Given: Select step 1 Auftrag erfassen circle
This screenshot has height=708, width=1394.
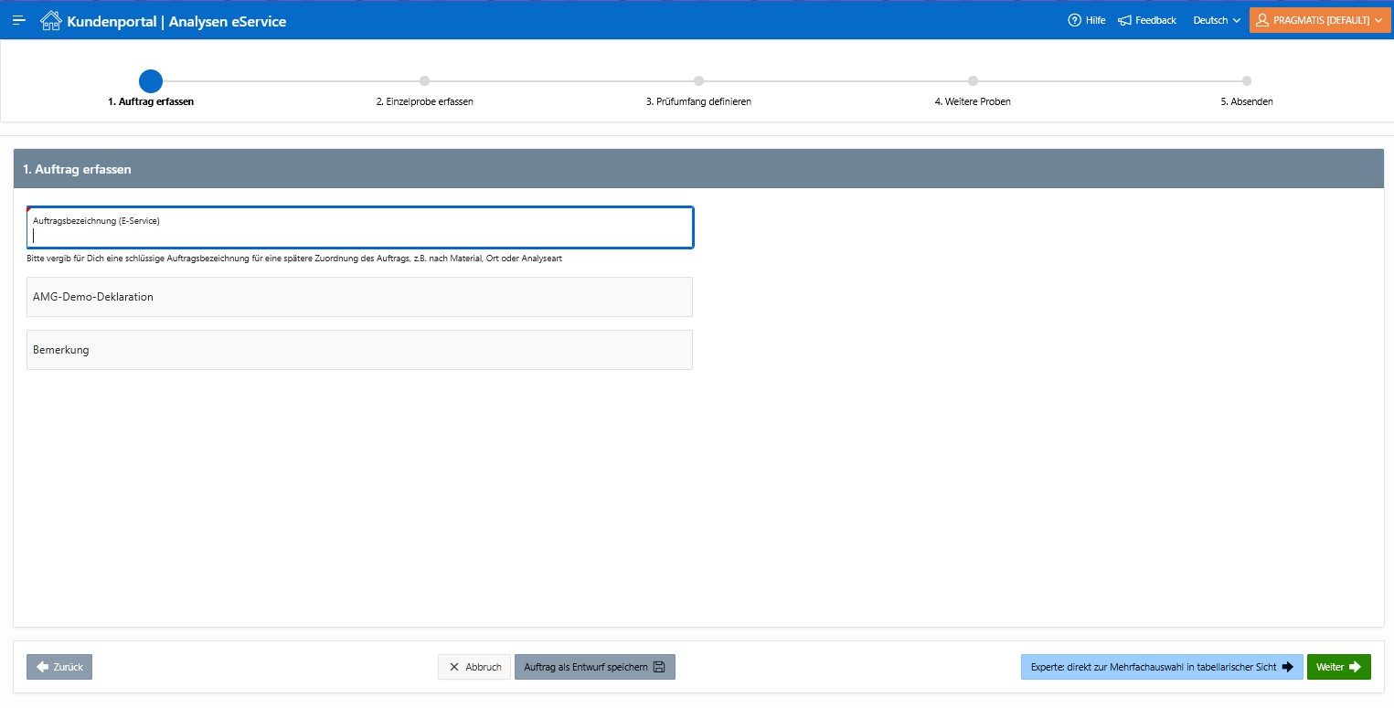Looking at the screenshot, I should (x=151, y=81).
